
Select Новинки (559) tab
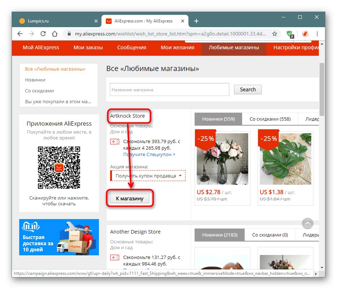point(219,119)
